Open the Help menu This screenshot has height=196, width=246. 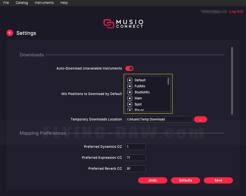point(64,3)
